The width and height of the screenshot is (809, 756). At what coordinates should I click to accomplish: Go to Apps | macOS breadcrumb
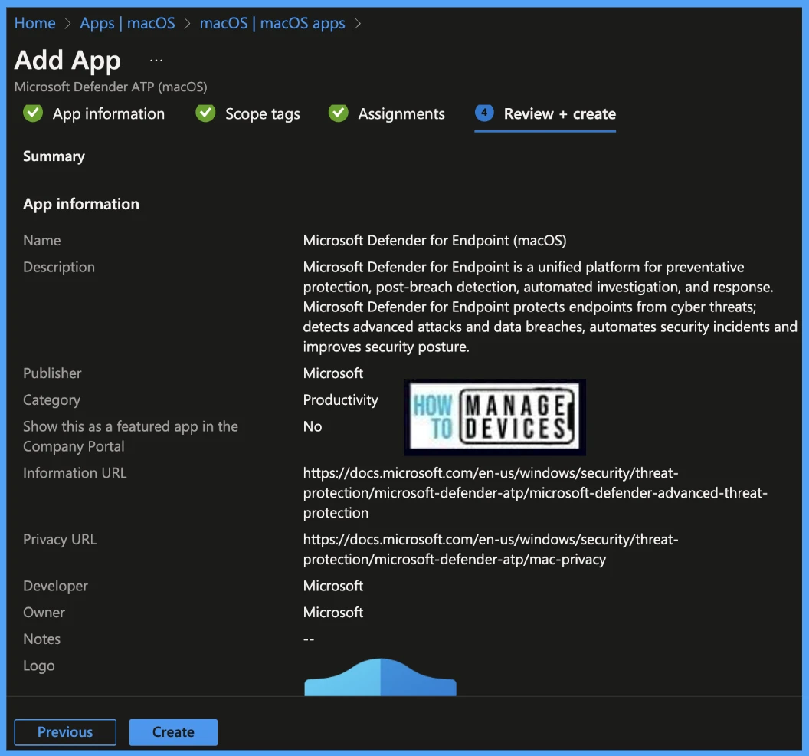click(127, 23)
